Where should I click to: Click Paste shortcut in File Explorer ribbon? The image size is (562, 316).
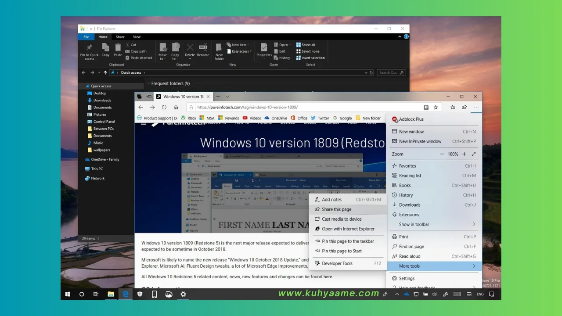click(139, 58)
